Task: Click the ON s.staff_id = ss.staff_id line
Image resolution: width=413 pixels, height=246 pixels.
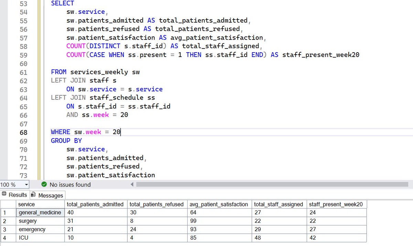Action: pos(118,107)
